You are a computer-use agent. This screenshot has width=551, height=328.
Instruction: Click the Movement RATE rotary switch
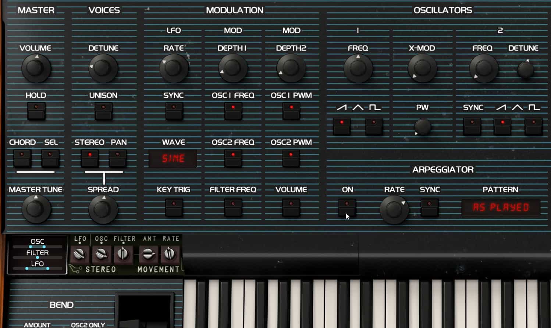(169, 254)
